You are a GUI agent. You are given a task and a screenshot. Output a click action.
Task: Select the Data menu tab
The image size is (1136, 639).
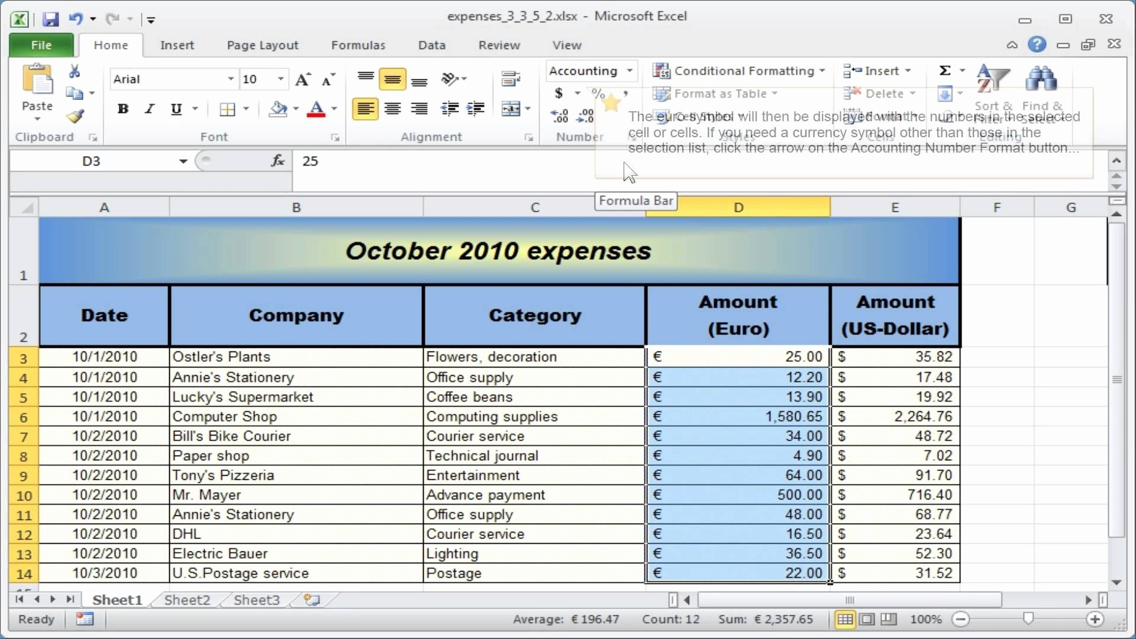(433, 45)
